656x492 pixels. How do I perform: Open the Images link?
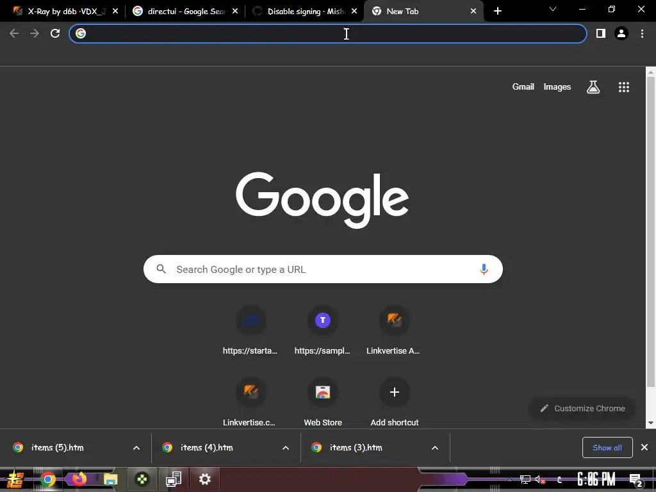click(557, 86)
